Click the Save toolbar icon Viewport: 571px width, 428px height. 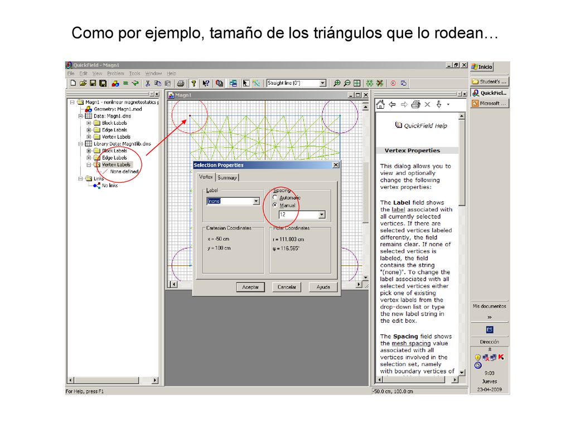(93, 83)
